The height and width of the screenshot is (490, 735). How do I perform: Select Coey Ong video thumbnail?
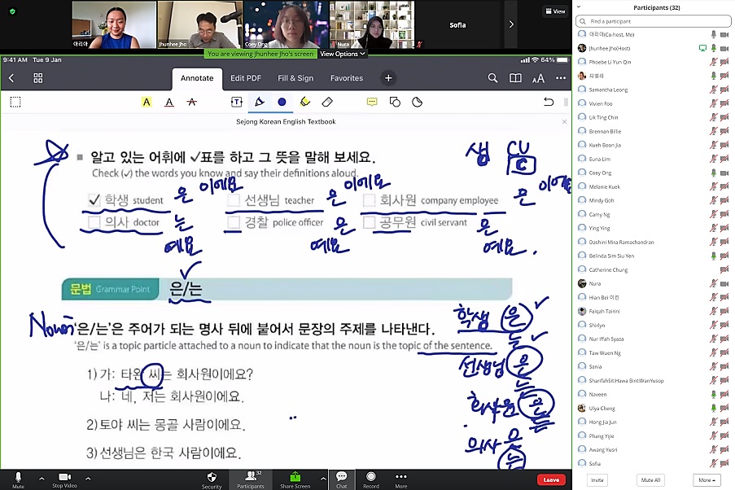click(286, 24)
